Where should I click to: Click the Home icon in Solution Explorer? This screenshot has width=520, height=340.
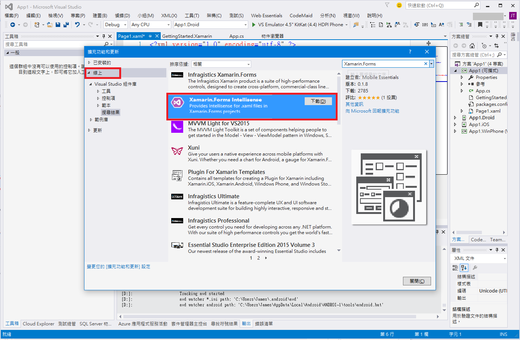point(472,46)
